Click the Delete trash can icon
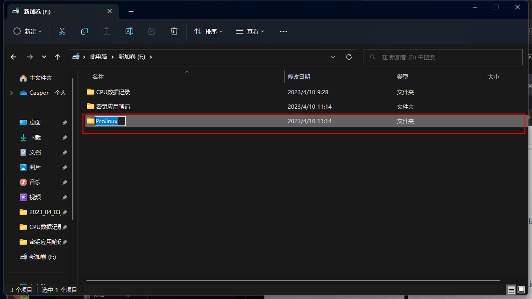 pyautogui.click(x=174, y=32)
